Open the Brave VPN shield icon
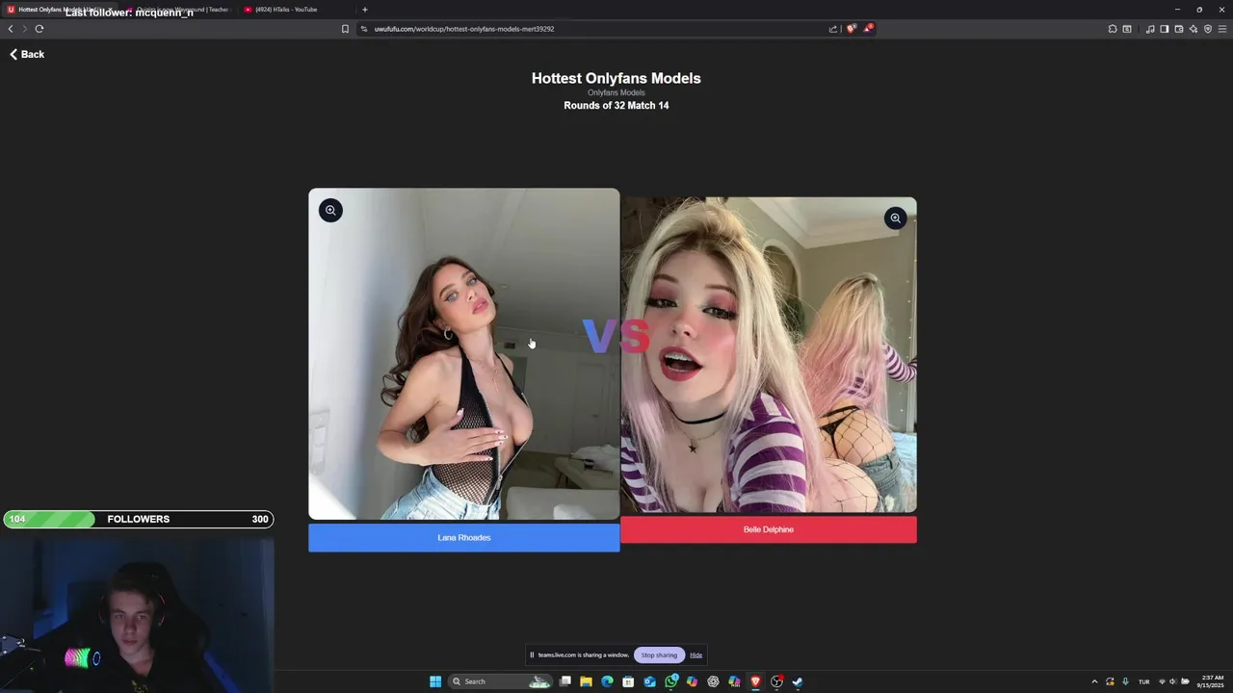Screen dimensions: 1233x693 point(1208,29)
